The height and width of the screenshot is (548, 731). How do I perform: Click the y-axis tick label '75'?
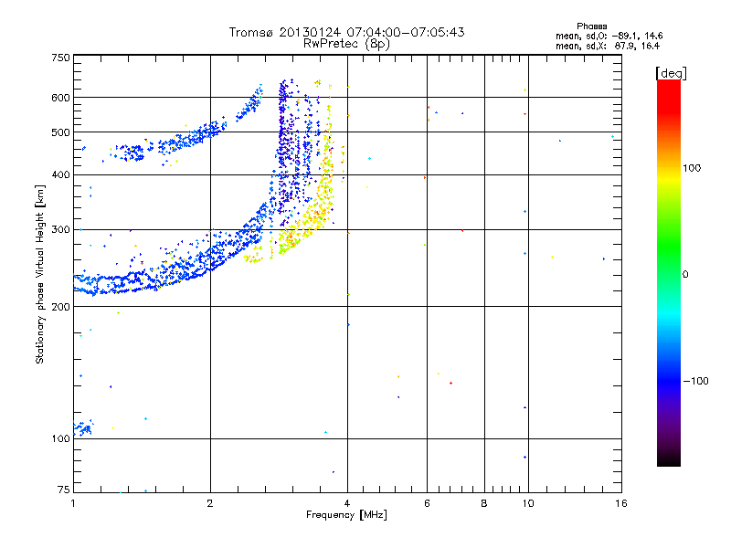64,490
